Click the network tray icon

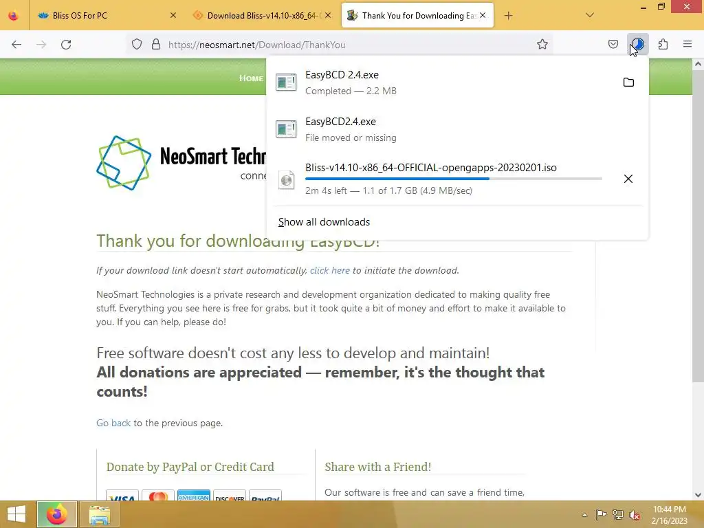click(x=618, y=515)
